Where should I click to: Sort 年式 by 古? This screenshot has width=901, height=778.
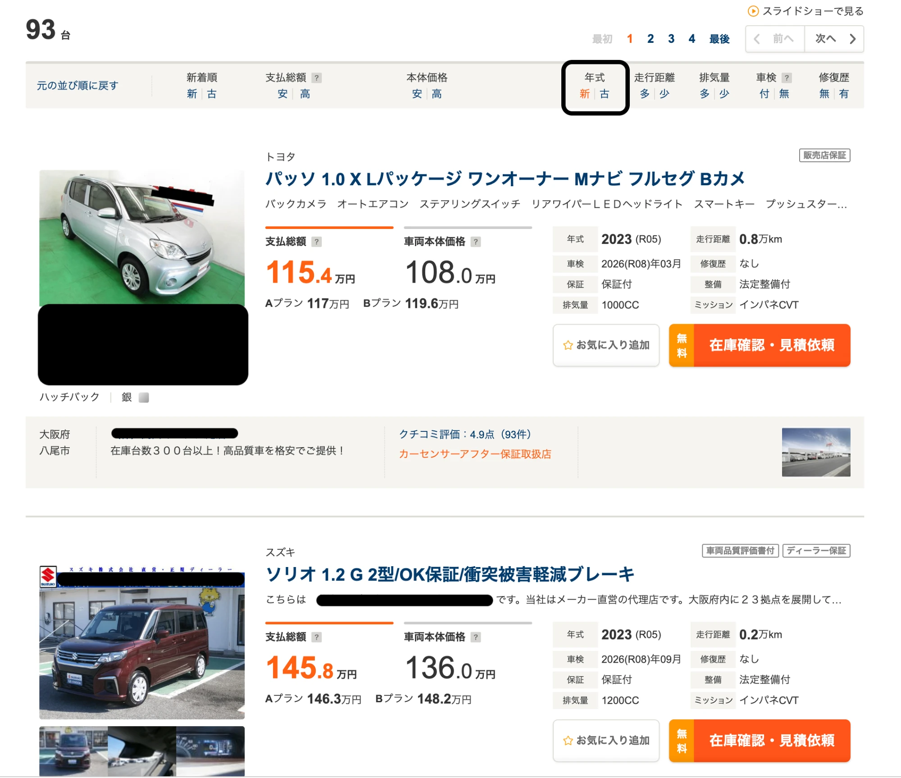click(x=605, y=94)
